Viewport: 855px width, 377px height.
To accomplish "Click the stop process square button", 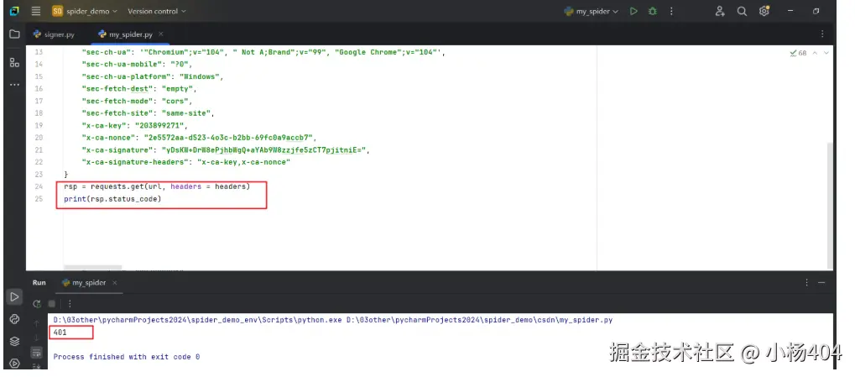I will tap(52, 304).
